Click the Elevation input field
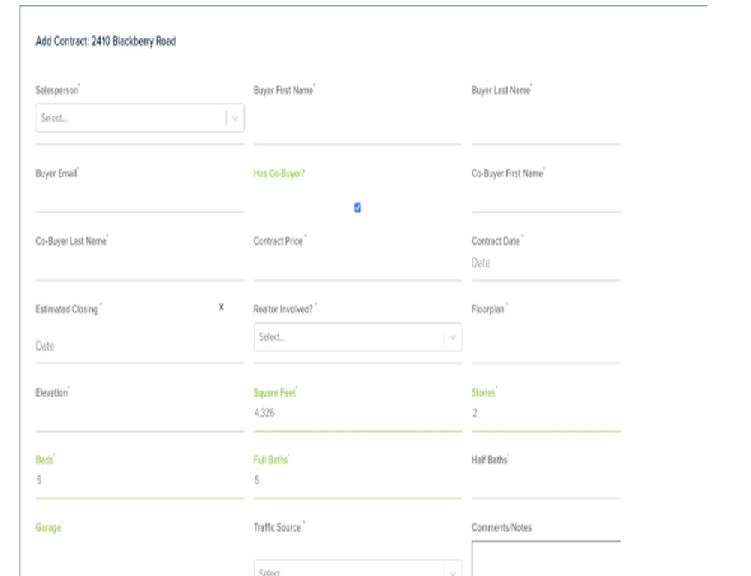The width and height of the screenshot is (751, 576). click(140, 415)
